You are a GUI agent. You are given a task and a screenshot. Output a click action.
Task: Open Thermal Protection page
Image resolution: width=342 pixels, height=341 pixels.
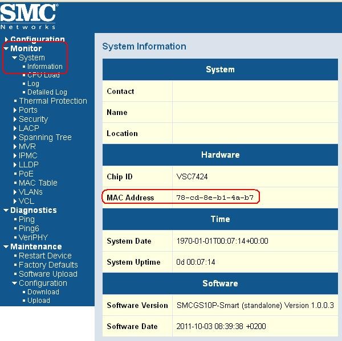click(53, 101)
